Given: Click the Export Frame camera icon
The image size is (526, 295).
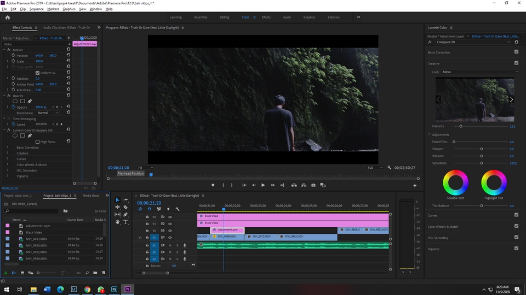Looking at the screenshot, I should [313, 185].
